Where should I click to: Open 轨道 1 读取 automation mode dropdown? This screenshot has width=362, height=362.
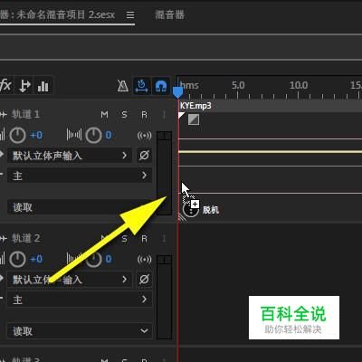[80, 207]
